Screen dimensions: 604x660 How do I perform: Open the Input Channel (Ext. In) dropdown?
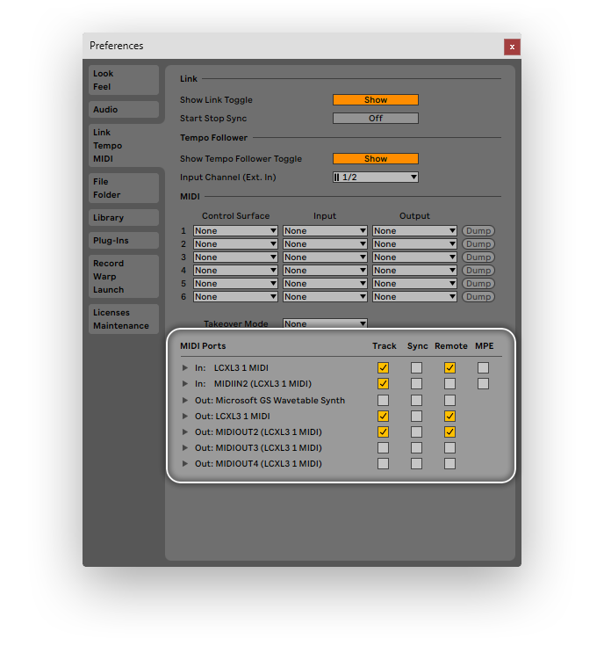tap(376, 178)
